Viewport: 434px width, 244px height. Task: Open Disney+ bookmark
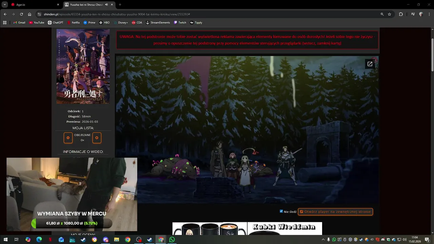pyautogui.click(x=121, y=23)
